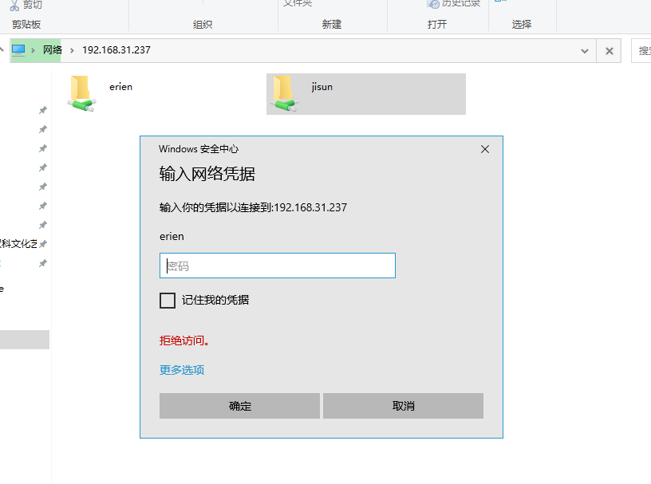
Task: Open the erien shared folder
Action: coord(100,94)
